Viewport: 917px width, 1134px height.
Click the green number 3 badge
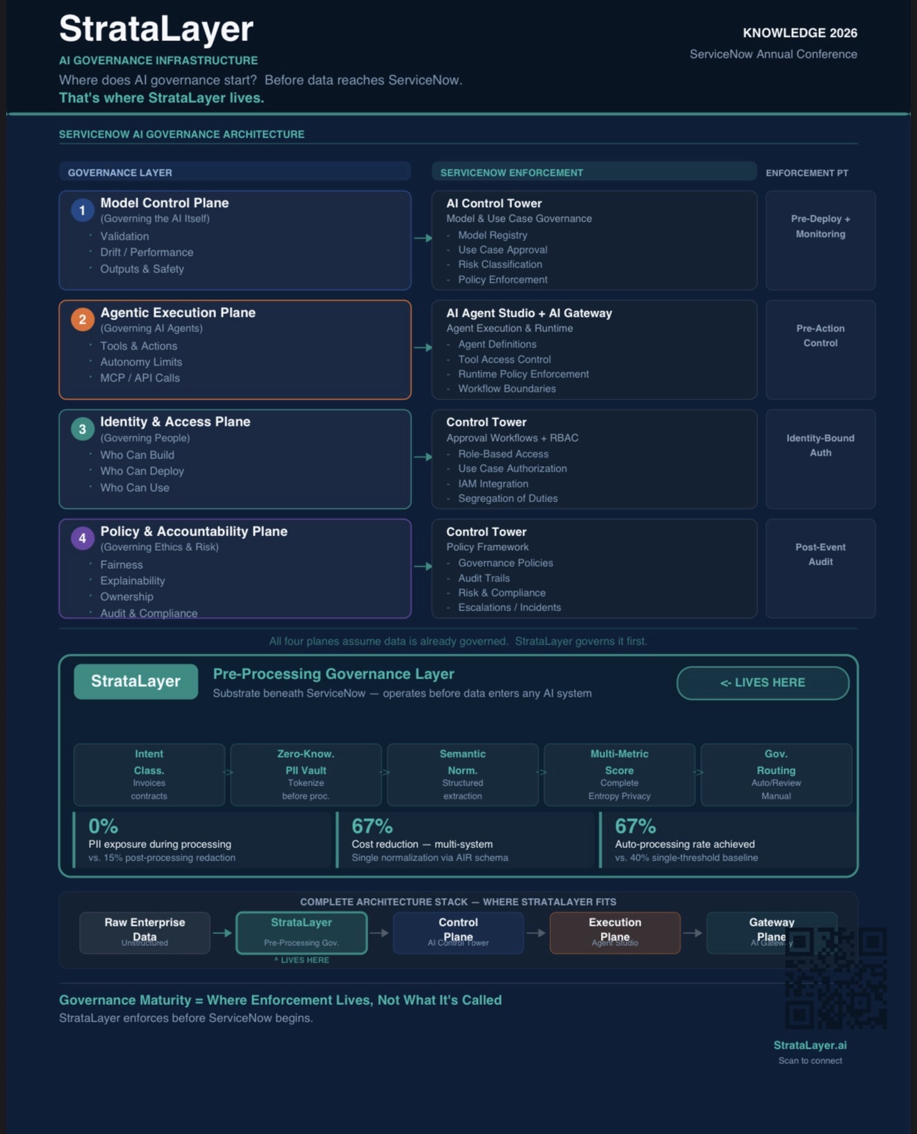click(x=83, y=428)
